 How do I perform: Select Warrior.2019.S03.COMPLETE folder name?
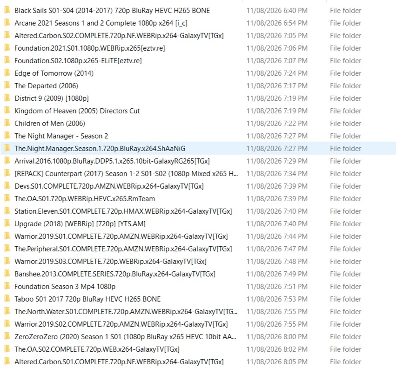[110, 262]
